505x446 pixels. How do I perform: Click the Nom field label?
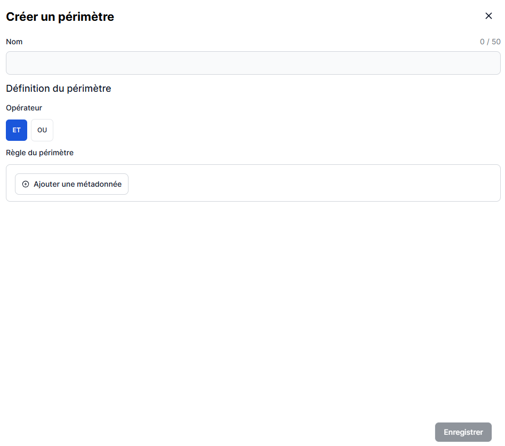[x=14, y=42]
